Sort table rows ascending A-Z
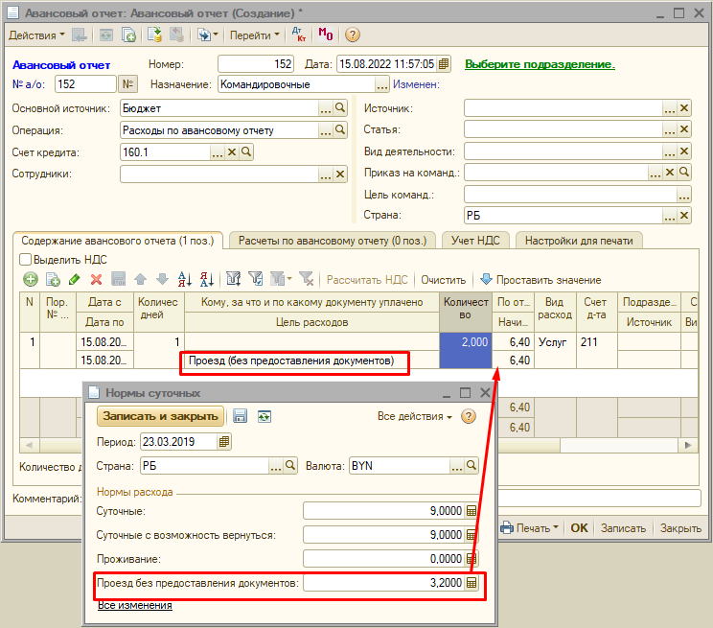 point(184,279)
